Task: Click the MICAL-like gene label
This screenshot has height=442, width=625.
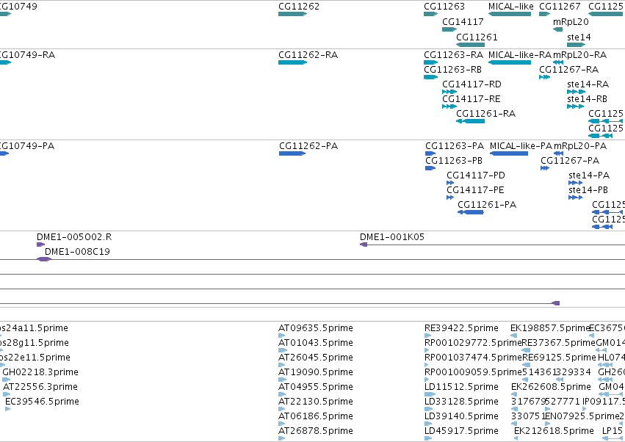Action: [x=510, y=7]
